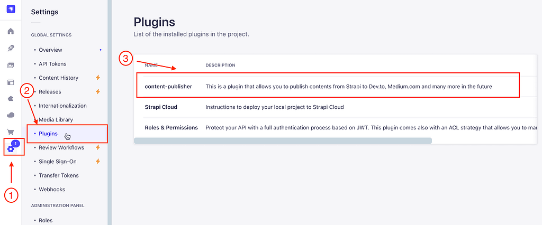This screenshot has width=542, height=225.
Task: Open Overview settings page
Action: (x=50, y=50)
